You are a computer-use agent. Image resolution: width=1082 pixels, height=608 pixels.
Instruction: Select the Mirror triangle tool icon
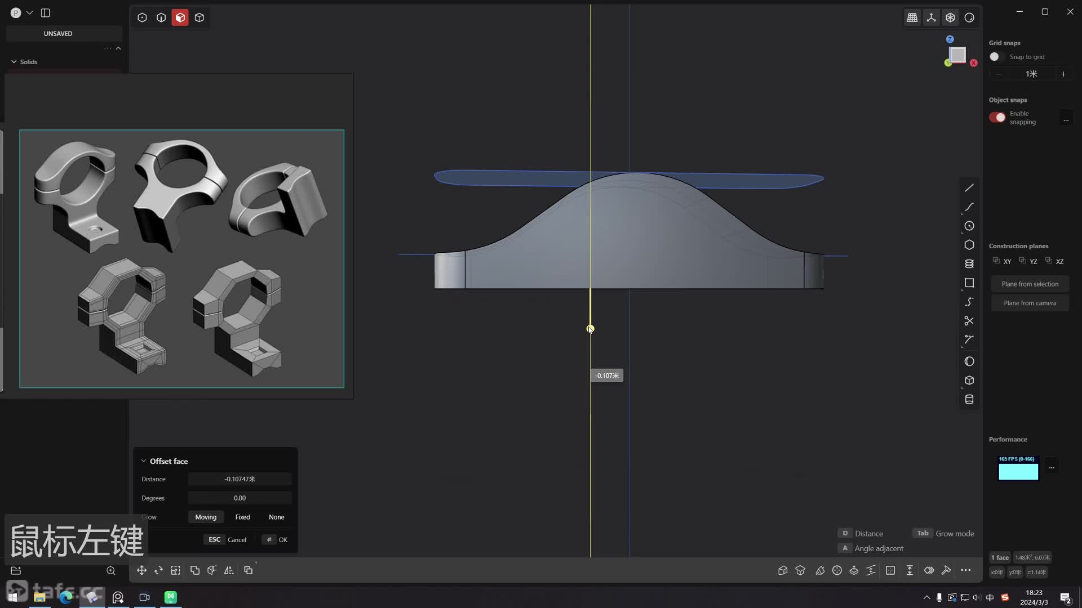tap(229, 571)
